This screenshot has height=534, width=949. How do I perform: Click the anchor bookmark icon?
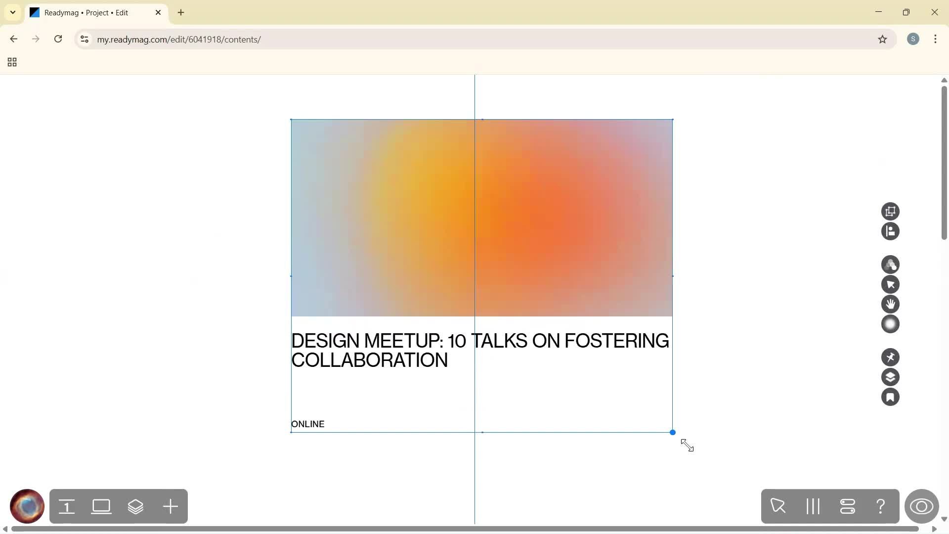(891, 397)
